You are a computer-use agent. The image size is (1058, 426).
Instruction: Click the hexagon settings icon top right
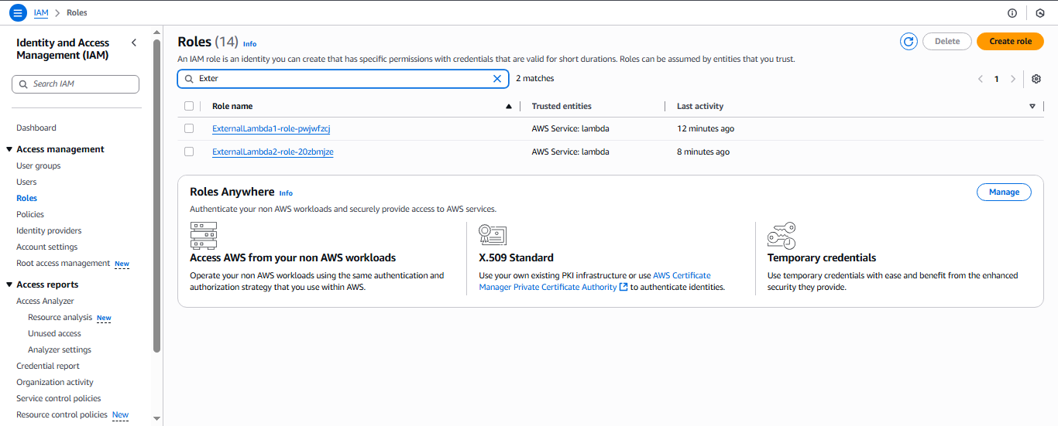(x=1040, y=13)
